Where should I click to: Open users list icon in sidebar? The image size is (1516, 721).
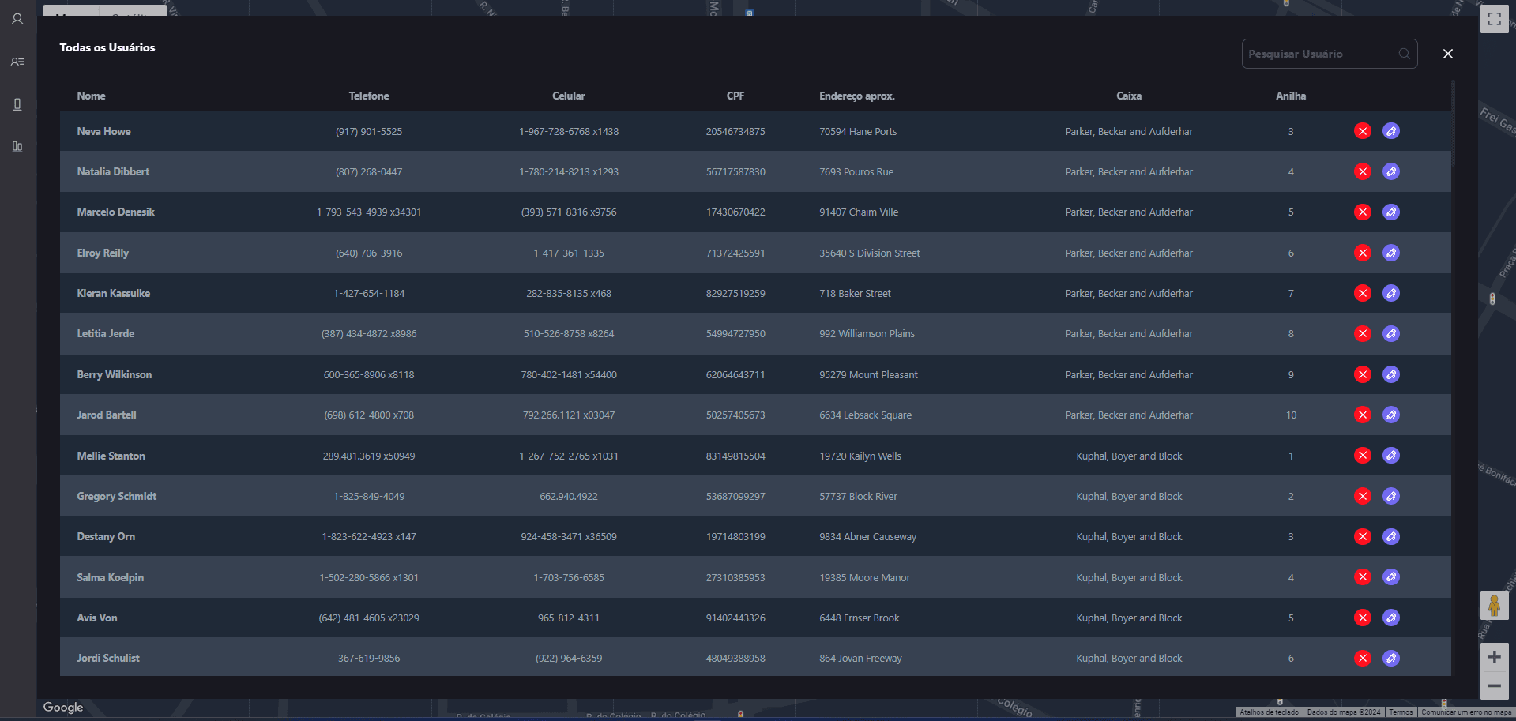click(17, 62)
